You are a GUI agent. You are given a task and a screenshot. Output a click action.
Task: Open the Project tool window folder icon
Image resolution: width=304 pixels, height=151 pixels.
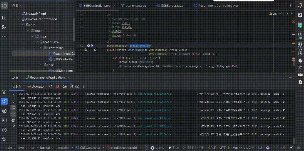(4, 6)
